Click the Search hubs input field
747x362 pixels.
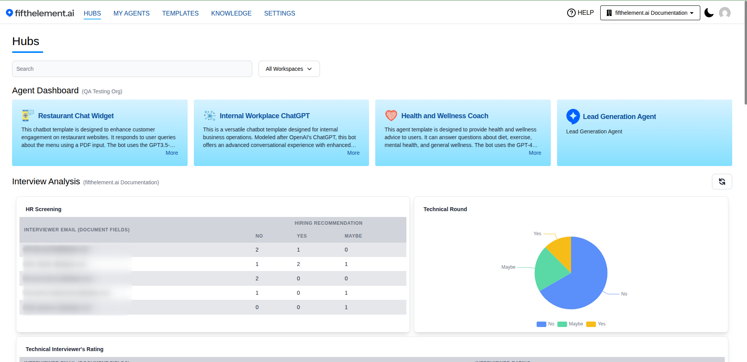132,69
